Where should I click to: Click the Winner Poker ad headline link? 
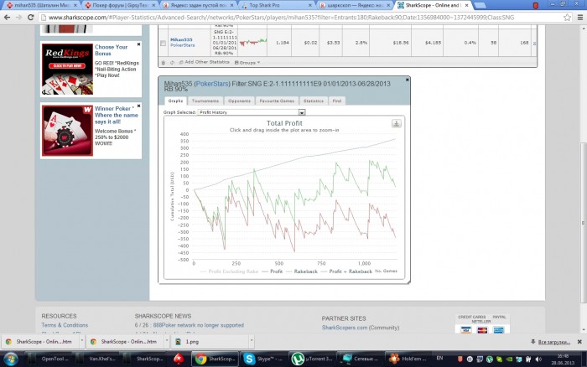coord(117,115)
